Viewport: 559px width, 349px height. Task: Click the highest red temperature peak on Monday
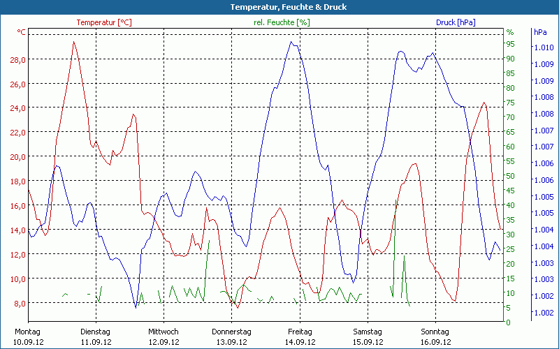pyautogui.click(x=73, y=42)
